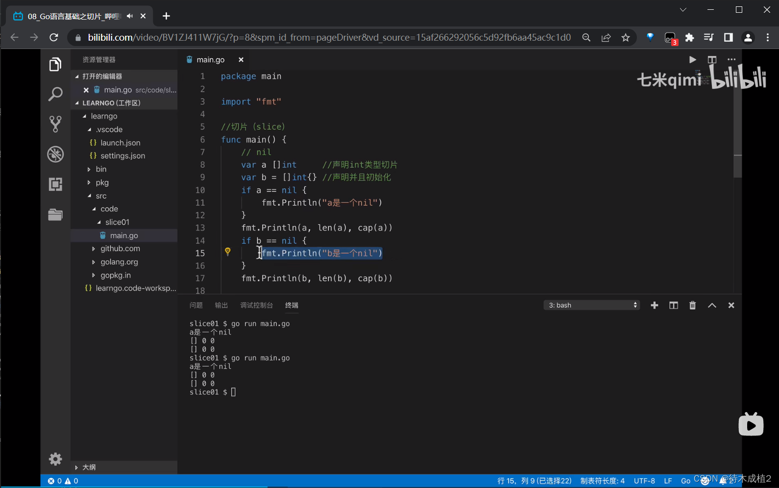
Task: Open launch.json in the explorer
Action: (x=121, y=143)
